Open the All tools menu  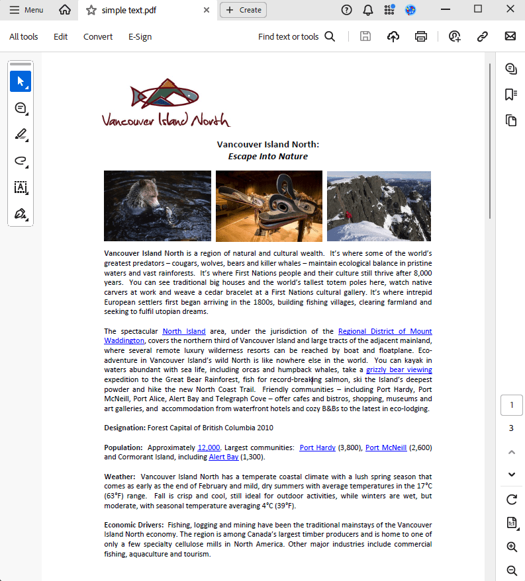[x=23, y=36]
